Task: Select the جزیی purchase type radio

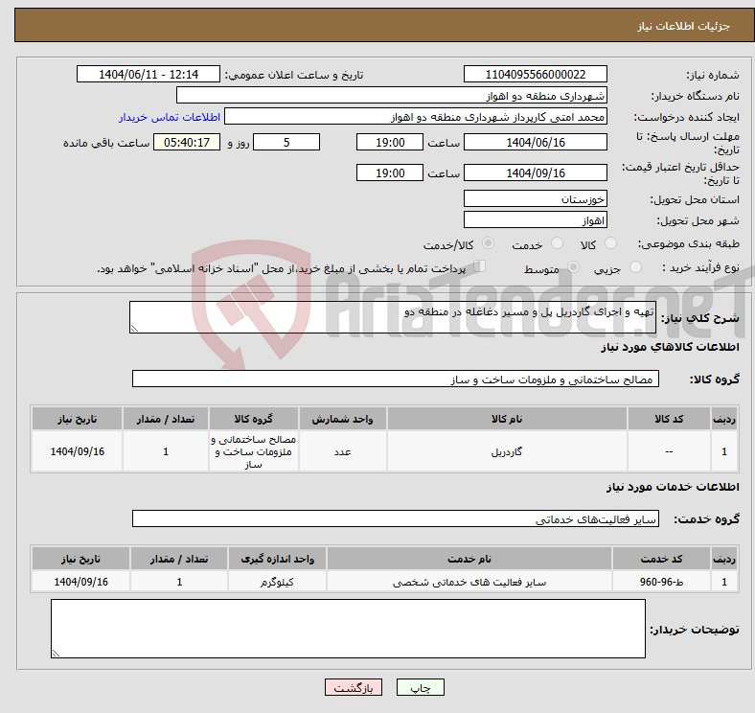Action: [x=635, y=266]
